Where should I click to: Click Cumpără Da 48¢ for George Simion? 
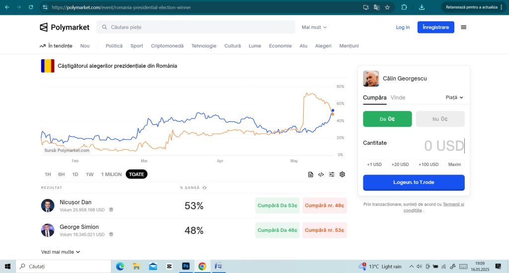click(277, 230)
